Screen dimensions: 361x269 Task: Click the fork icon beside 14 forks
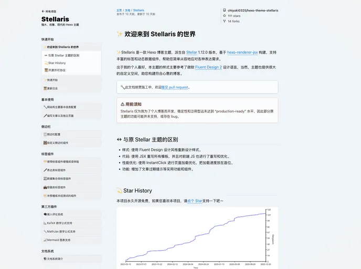point(224,22)
